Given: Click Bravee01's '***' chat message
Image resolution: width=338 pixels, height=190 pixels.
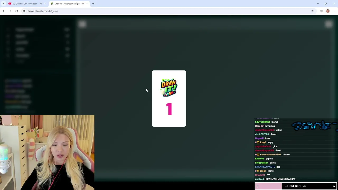Looking at the screenshot, I should tap(262, 175).
